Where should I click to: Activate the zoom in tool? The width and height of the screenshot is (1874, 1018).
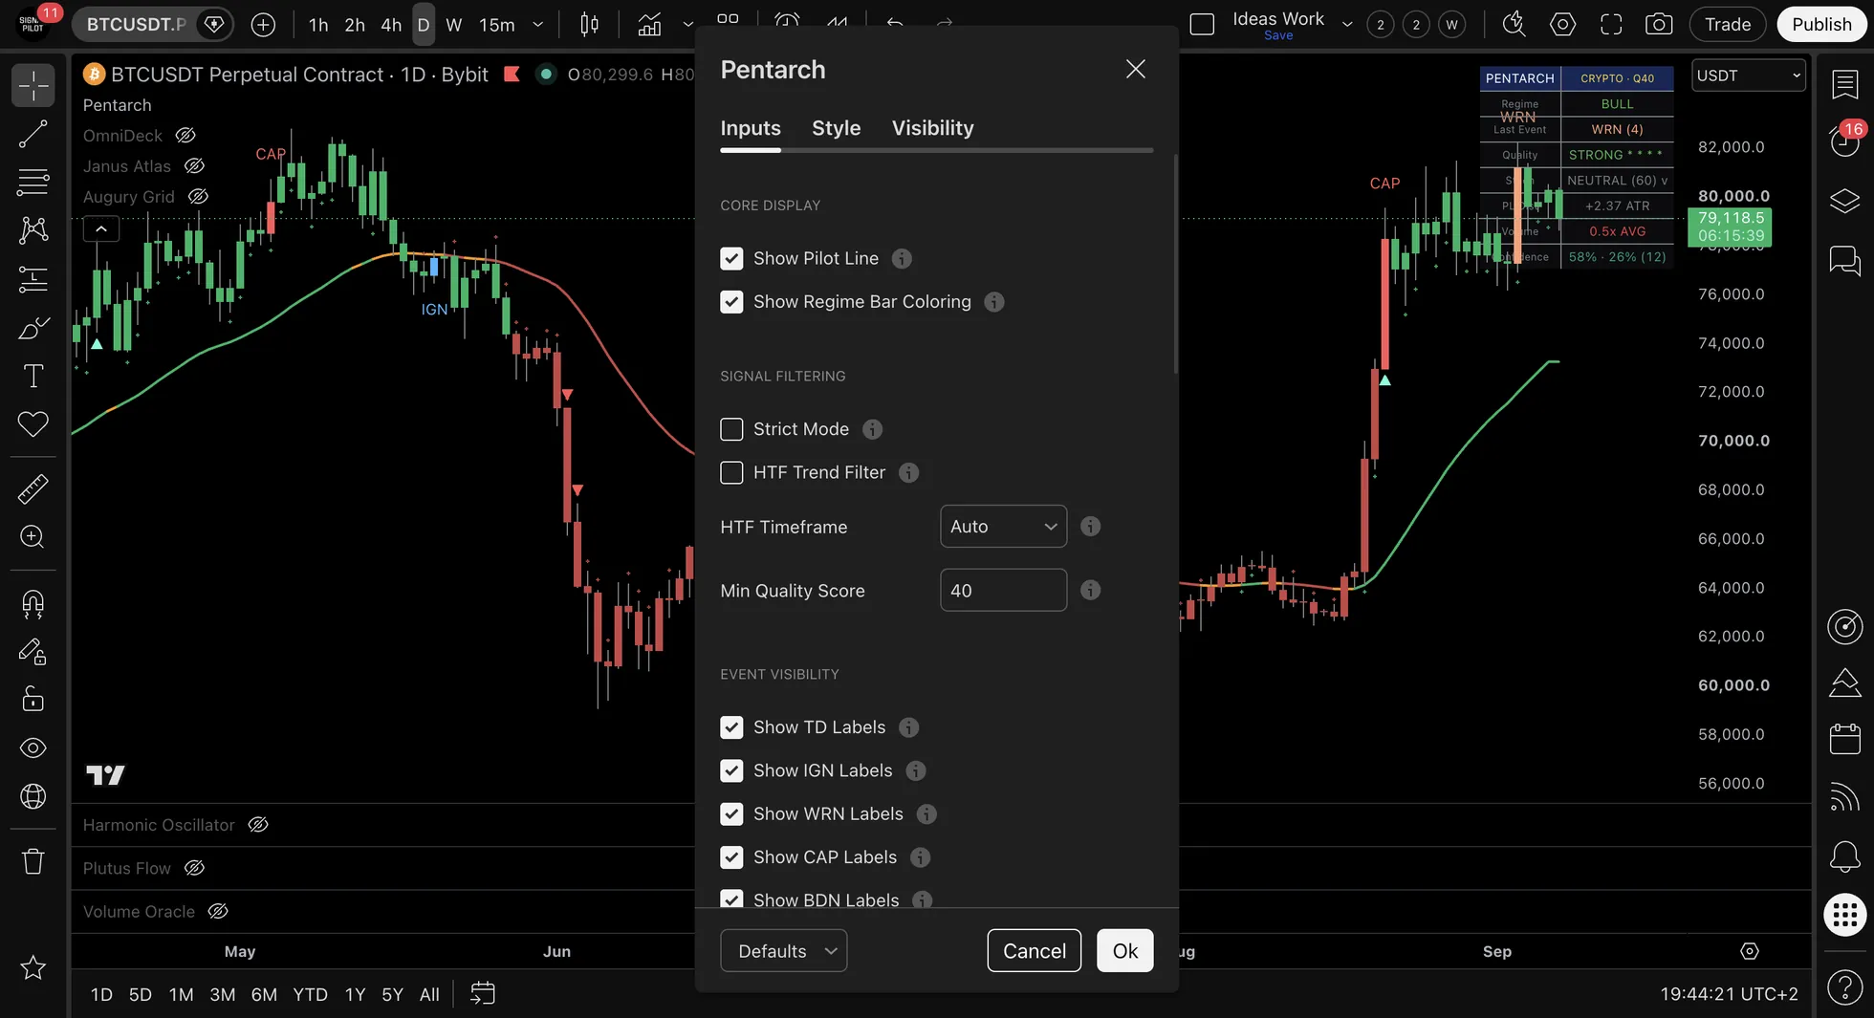(33, 537)
